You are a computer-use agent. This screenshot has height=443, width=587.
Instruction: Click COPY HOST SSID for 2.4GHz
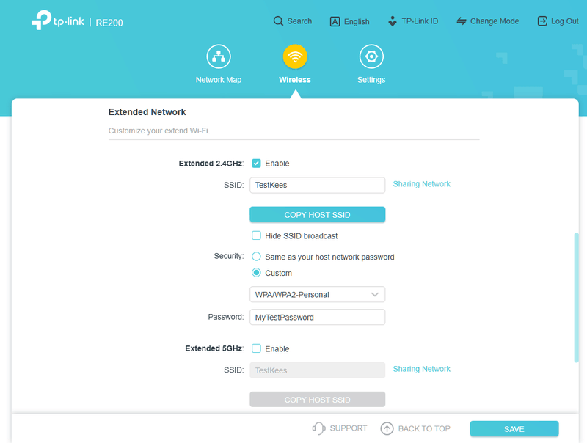(x=318, y=215)
